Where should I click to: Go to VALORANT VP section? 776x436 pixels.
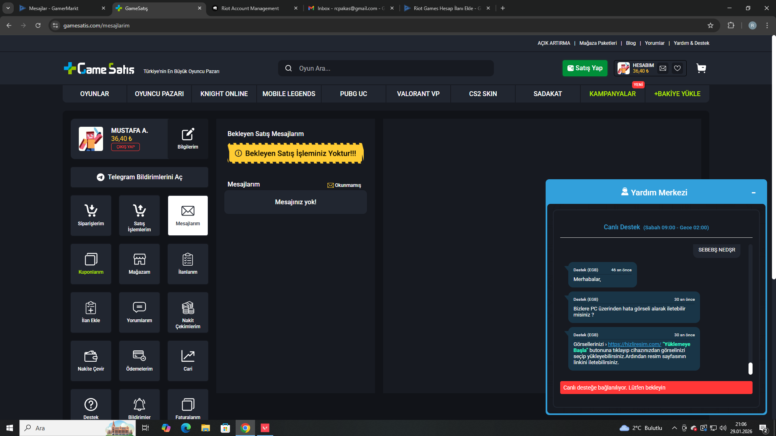418,94
